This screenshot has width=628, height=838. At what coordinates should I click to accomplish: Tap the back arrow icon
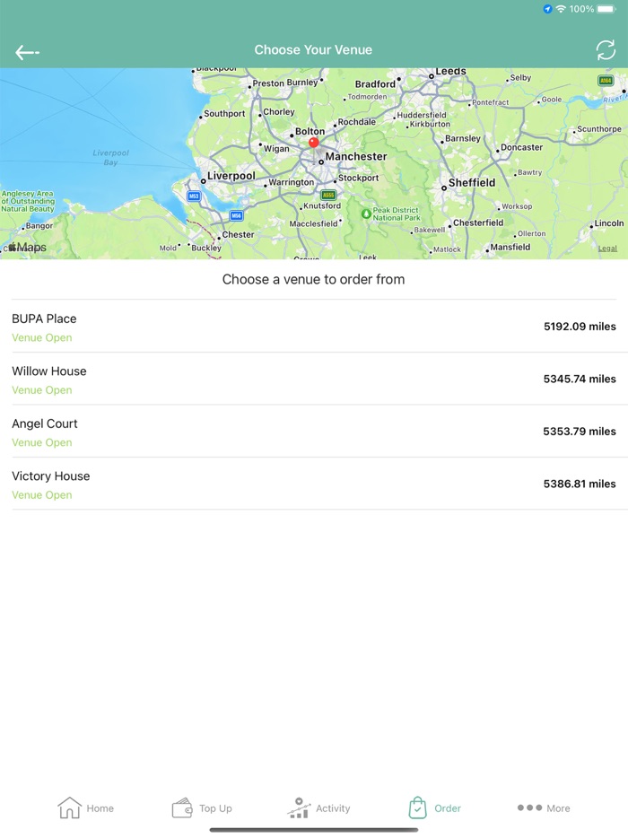tap(27, 52)
